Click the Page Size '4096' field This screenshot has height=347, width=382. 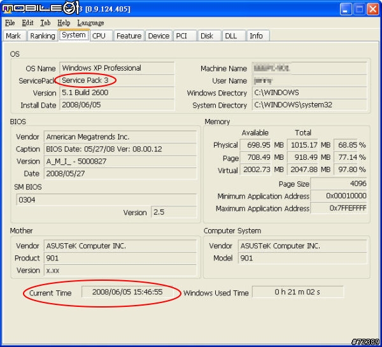tap(339, 183)
